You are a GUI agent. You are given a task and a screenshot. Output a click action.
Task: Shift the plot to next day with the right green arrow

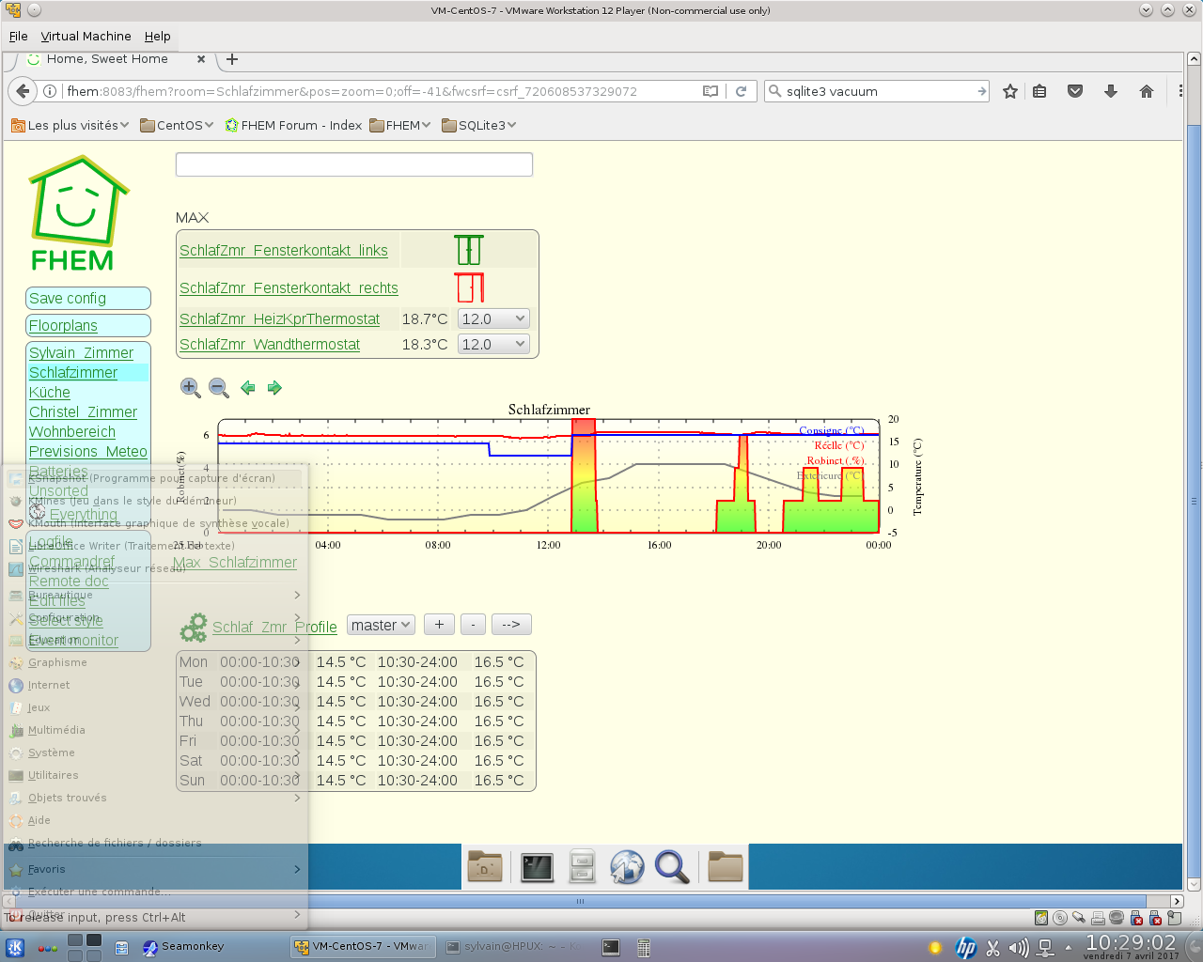pyautogui.click(x=274, y=387)
